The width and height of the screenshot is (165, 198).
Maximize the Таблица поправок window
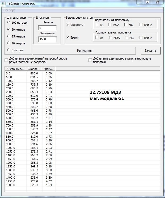[x=147, y=2]
